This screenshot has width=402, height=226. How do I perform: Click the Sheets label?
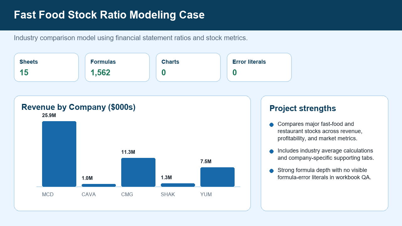29,62
